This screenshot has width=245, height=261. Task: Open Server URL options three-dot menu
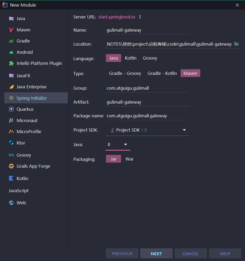[x=140, y=17]
